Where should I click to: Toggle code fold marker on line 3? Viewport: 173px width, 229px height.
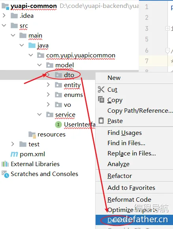(167, 28)
